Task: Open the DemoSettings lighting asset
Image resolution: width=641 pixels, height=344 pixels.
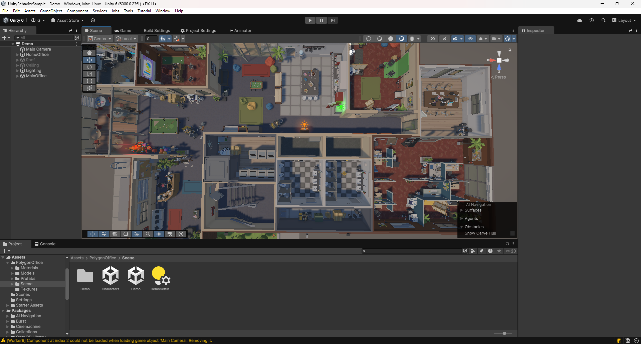Action: tap(161, 279)
